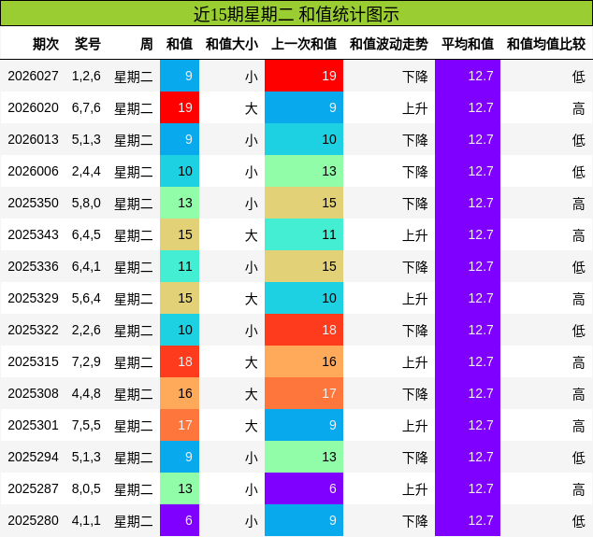593x537 pixels.
Task: Select period number 2025287
Action: click(34, 488)
